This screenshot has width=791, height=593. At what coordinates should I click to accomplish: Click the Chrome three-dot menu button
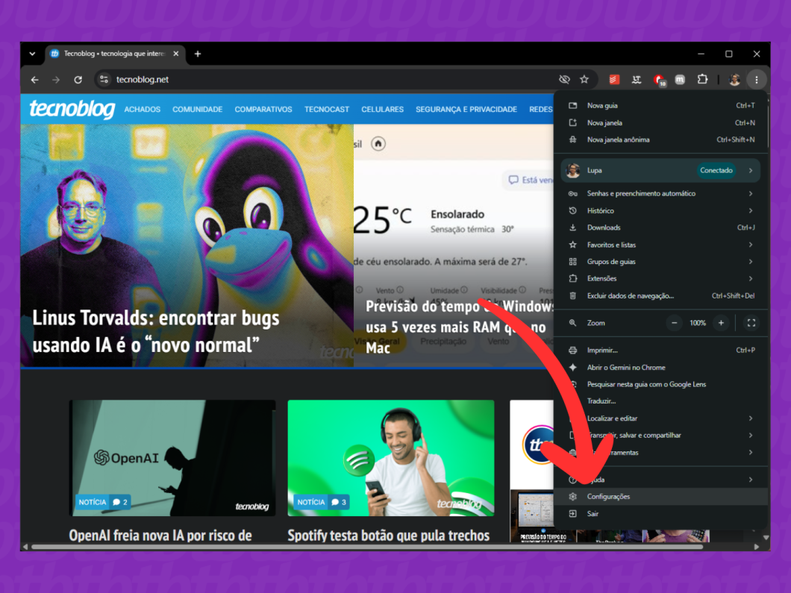pyautogui.click(x=756, y=79)
